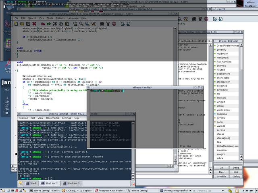Image resolution: width=258 pixels, height=193 pixels.
Task: Click Dialog button in X-Chat
Action: (x=236, y=177)
